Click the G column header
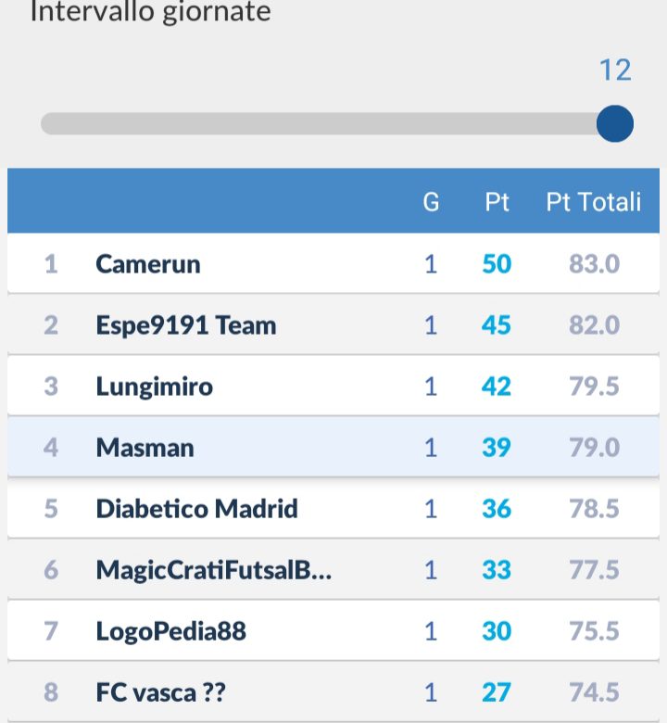Viewport: 667px width, 723px height. click(x=431, y=202)
